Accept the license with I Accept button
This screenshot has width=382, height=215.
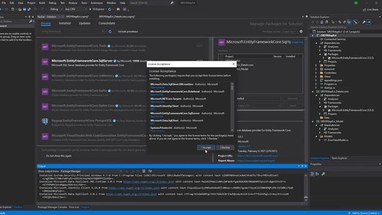[206, 148]
